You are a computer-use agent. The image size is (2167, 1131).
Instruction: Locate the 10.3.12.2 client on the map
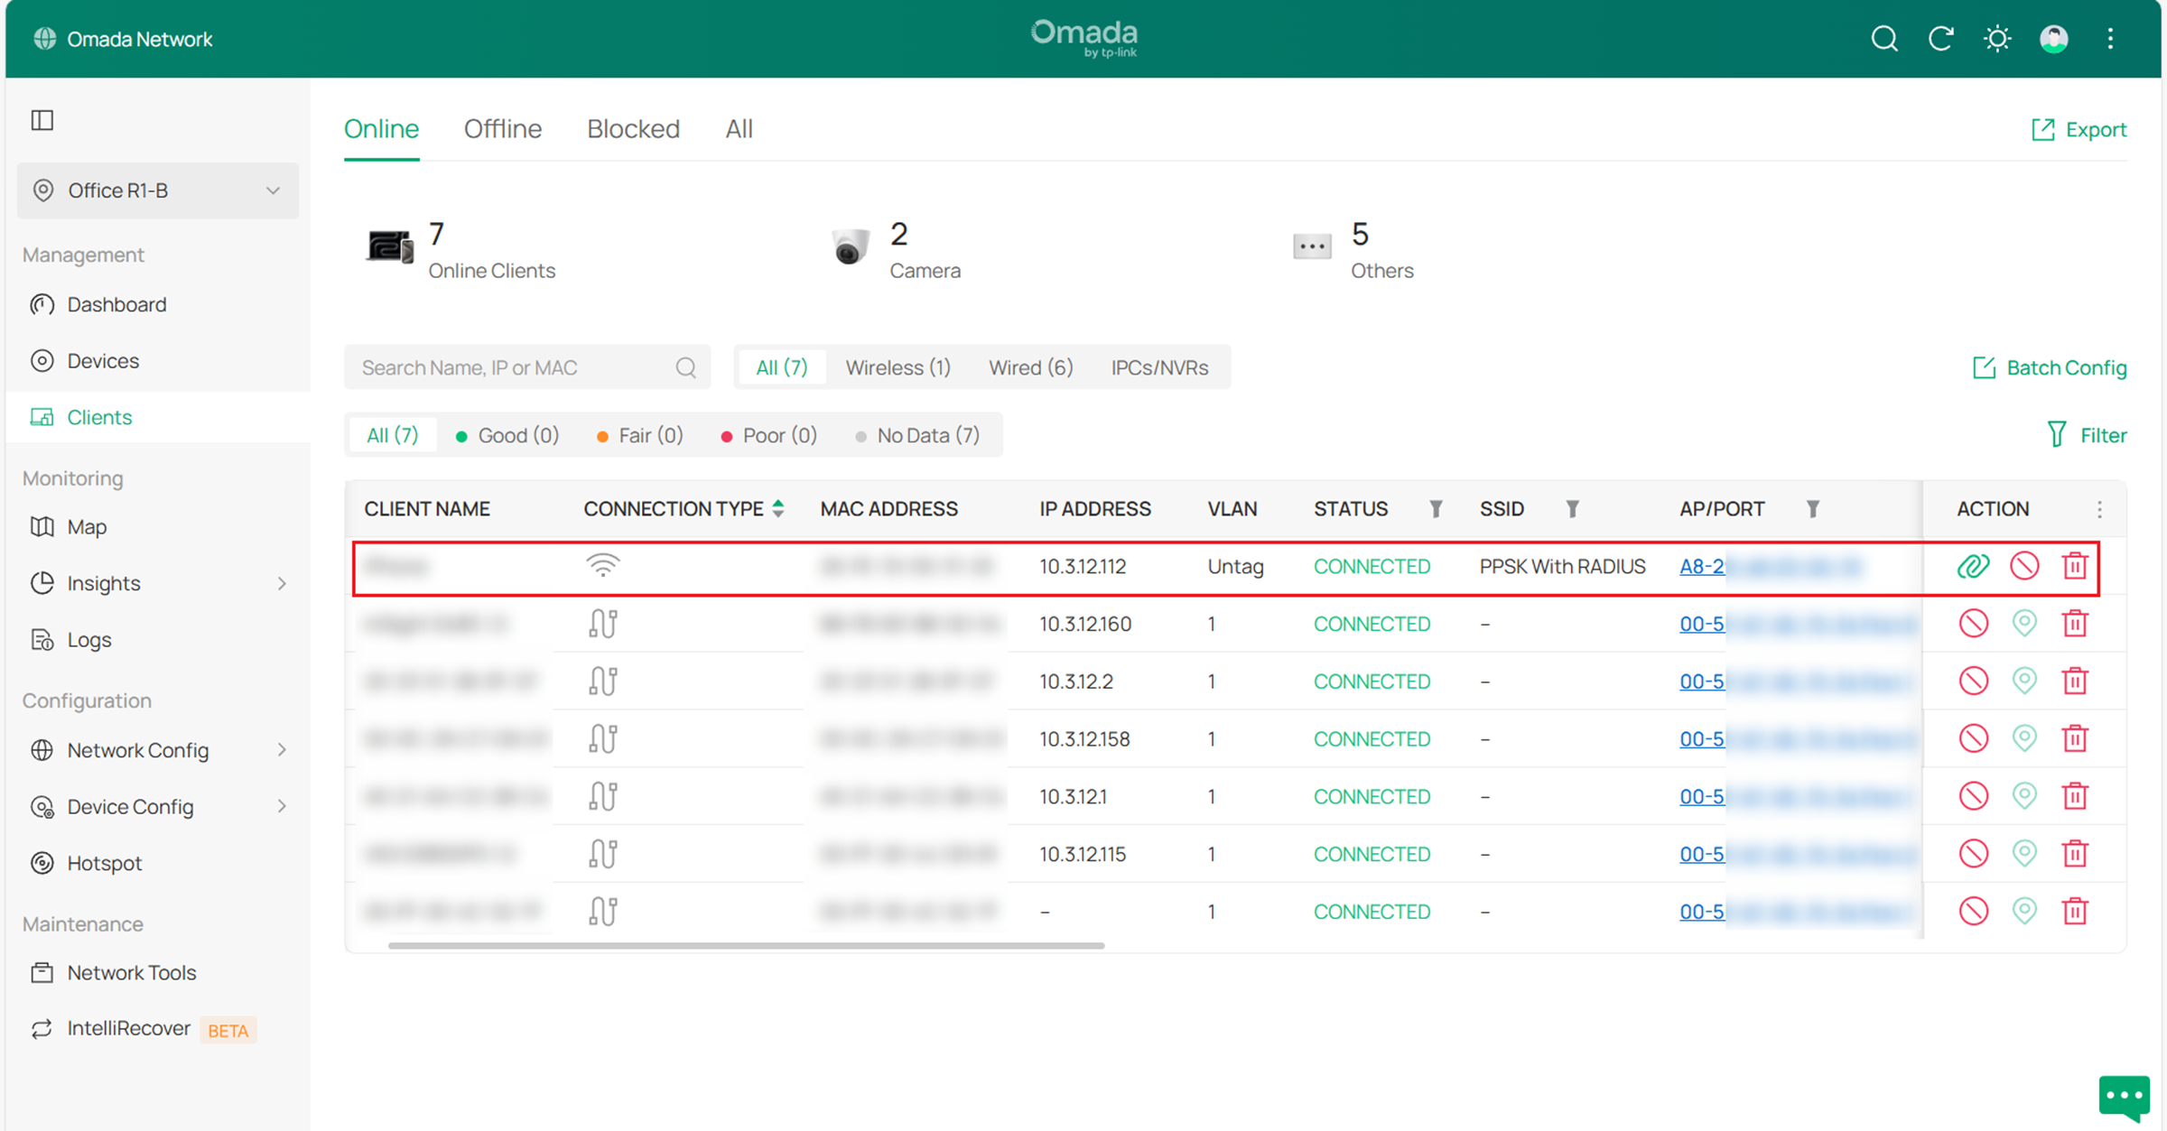click(2024, 681)
